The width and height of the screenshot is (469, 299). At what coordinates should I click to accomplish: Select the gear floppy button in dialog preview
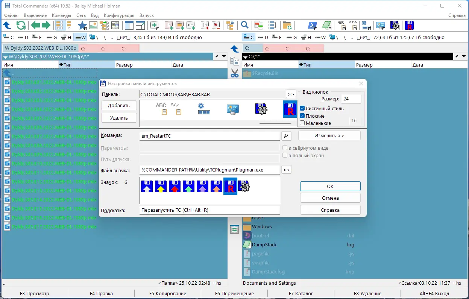(261, 109)
